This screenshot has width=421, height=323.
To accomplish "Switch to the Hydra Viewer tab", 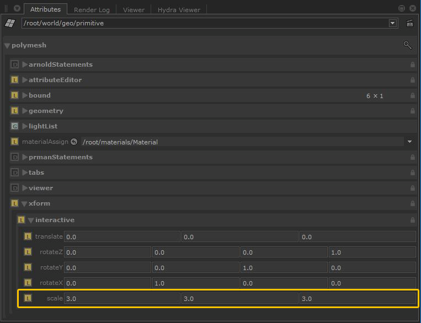I will tap(179, 9).
